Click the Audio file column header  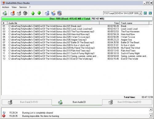(53, 23)
